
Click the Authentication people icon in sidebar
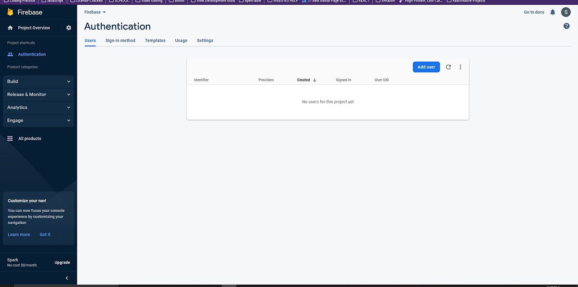pyautogui.click(x=10, y=55)
